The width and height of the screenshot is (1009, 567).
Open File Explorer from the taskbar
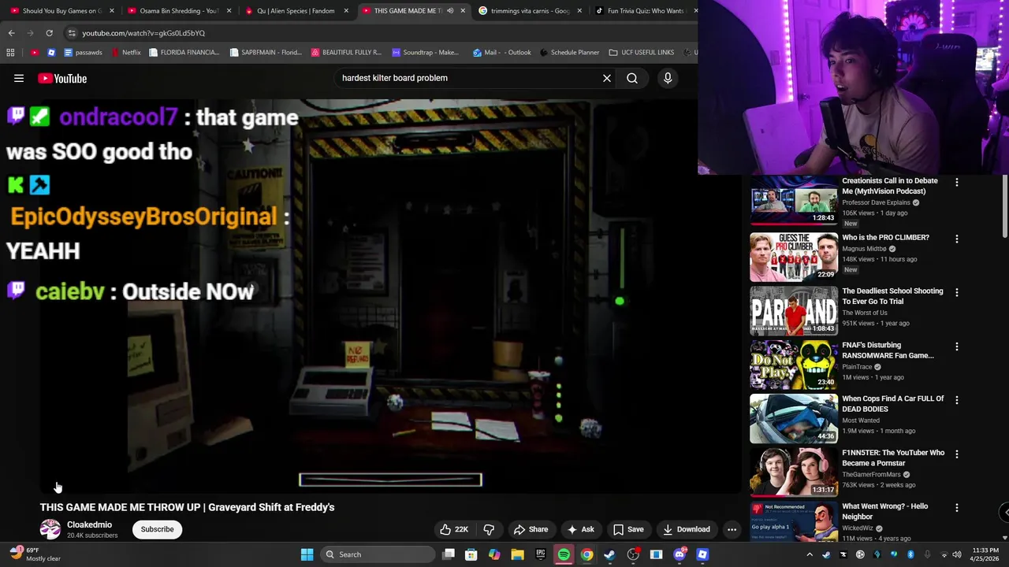[517, 554]
